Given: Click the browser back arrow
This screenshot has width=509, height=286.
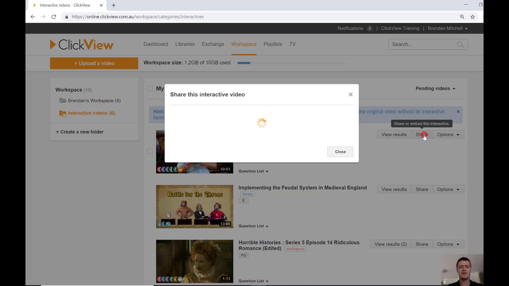Looking at the screenshot, I should click(33, 17).
